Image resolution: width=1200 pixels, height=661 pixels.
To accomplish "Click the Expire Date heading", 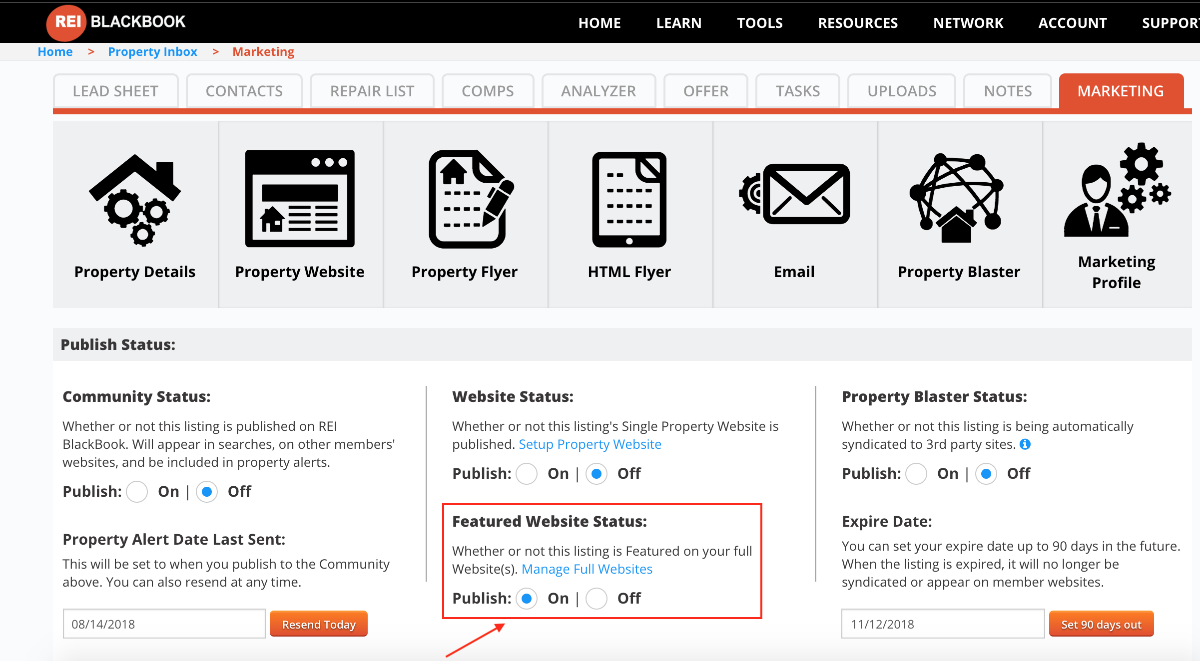I will 887,521.
